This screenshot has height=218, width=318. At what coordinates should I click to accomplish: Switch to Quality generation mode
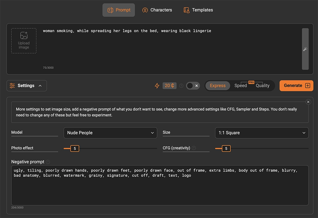coord(263,85)
